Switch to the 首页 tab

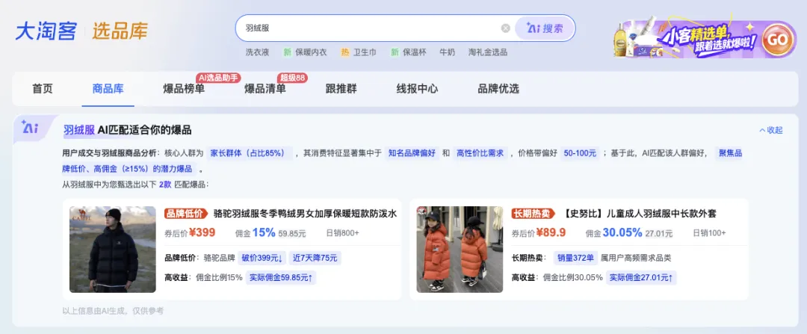[x=42, y=88]
